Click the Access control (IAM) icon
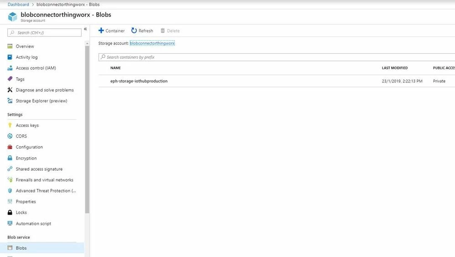 coord(10,68)
